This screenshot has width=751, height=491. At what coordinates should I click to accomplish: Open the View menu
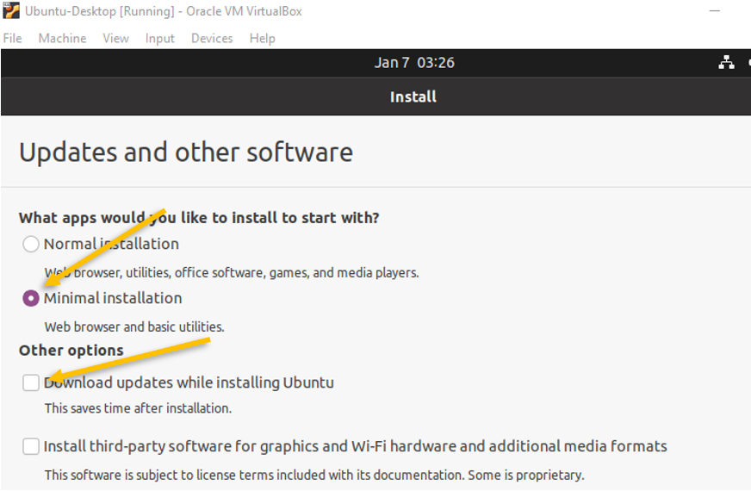[x=115, y=38]
